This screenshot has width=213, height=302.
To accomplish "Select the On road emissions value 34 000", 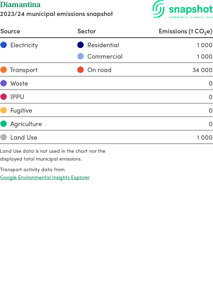I will (202, 70).
